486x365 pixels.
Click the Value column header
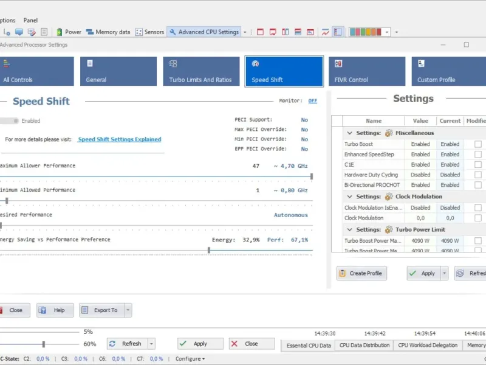coord(420,120)
